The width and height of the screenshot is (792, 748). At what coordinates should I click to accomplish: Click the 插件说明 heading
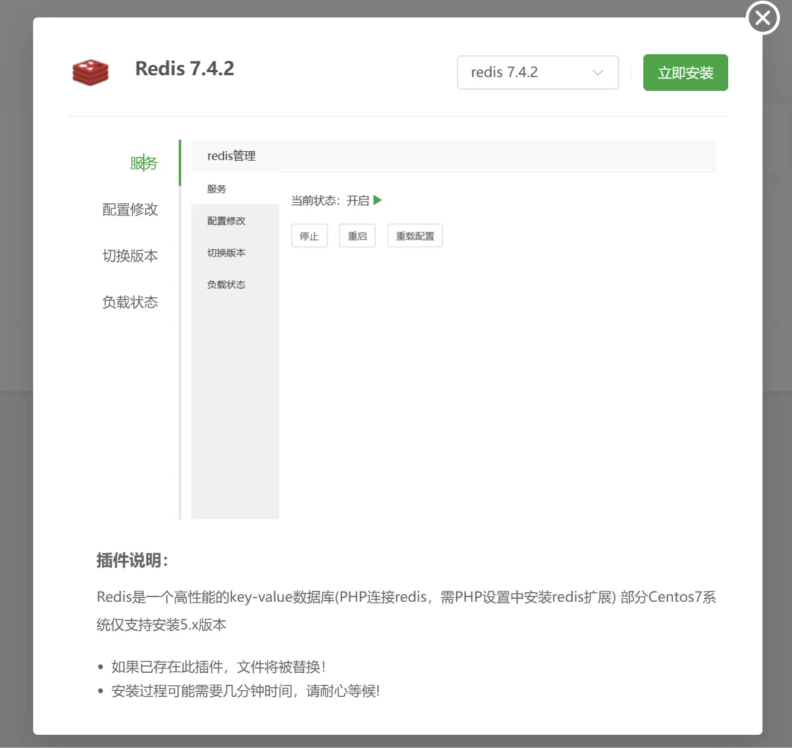click(x=132, y=561)
